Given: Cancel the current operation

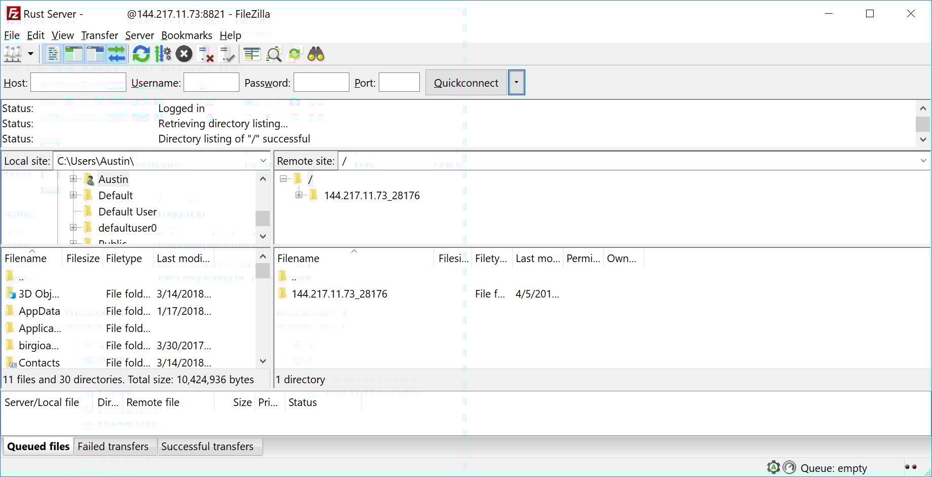Looking at the screenshot, I should pyautogui.click(x=184, y=54).
